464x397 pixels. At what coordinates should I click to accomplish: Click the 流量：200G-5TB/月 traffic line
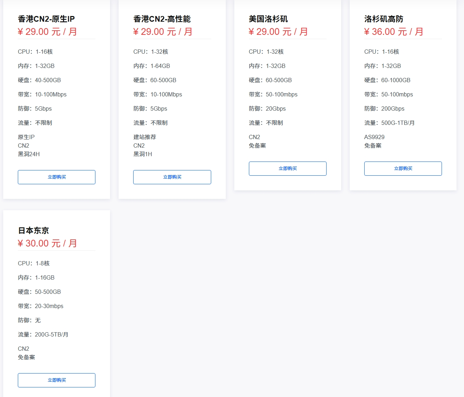click(43, 334)
